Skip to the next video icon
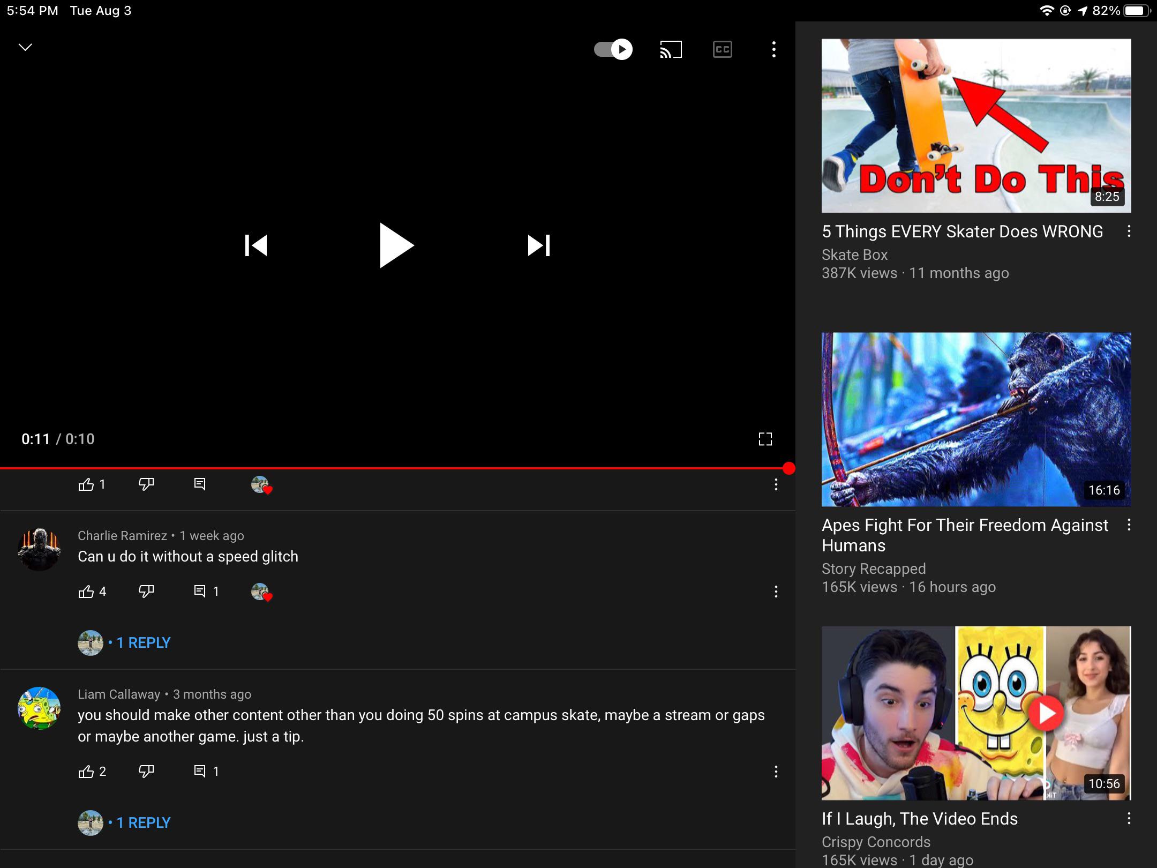Image resolution: width=1157 pixels, height=868 pixels. pyautogui.click(x=539, y=245)
